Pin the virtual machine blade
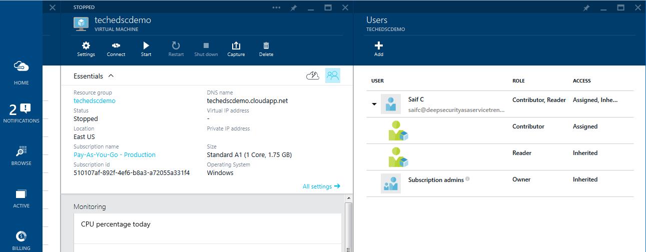Image resolution: width=646 pixels, height=252 pixels. click(293, 8)
